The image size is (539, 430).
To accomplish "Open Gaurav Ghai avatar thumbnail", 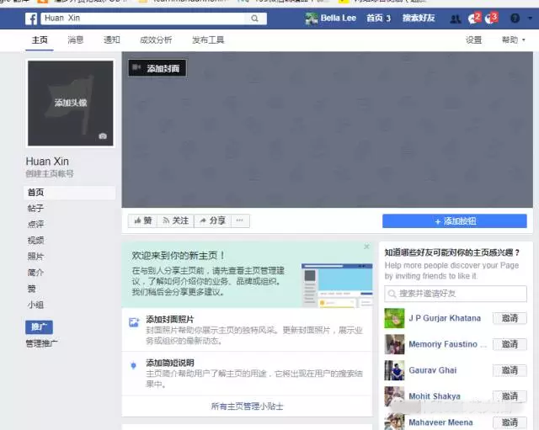I will point(394,370).
